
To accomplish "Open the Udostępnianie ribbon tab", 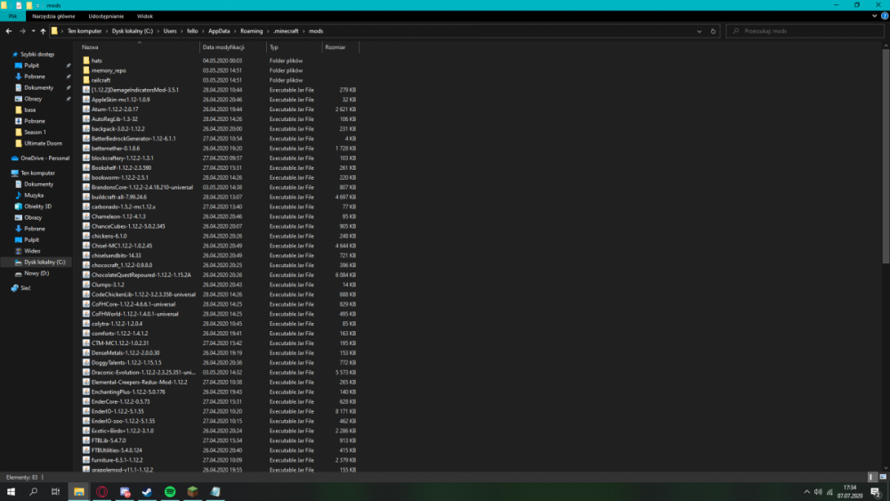I will point(107,16).
